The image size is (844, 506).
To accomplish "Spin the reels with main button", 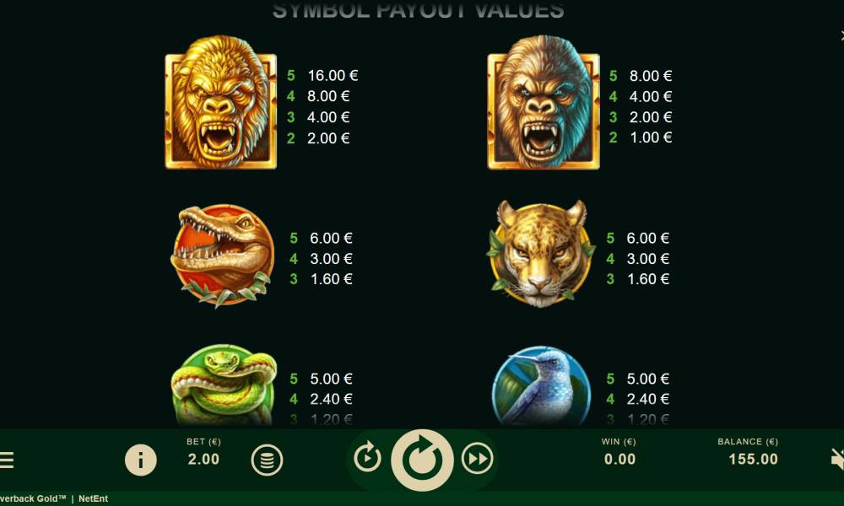I will (x=423, y=460).
